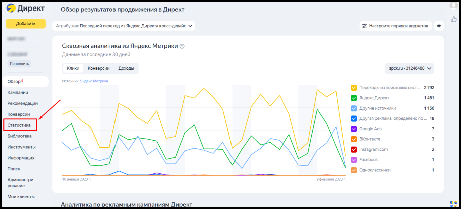The height and width of the screenshot is (209, 461).
Task: Open Конверсии in the sidebar menu
Action: pos(19,114)
